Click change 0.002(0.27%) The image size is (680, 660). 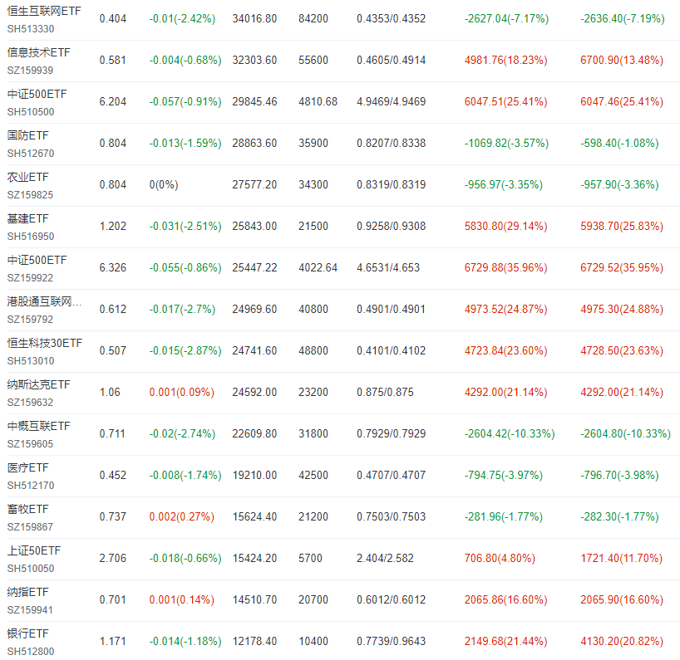[x=182, y=518]
